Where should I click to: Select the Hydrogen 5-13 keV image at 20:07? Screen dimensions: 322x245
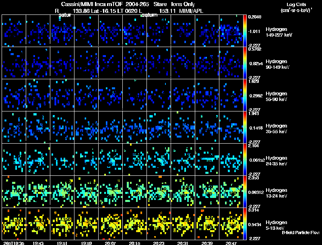(x=110, y=224)
